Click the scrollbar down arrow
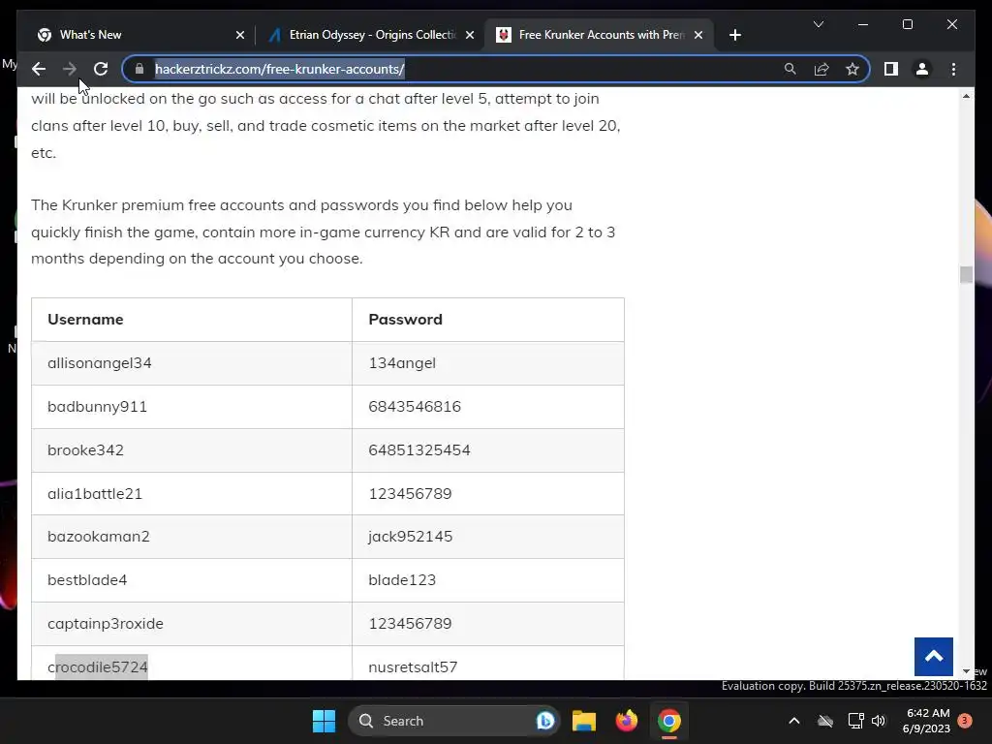The width and height of the screenshot is (992, 744). point(966,671)
